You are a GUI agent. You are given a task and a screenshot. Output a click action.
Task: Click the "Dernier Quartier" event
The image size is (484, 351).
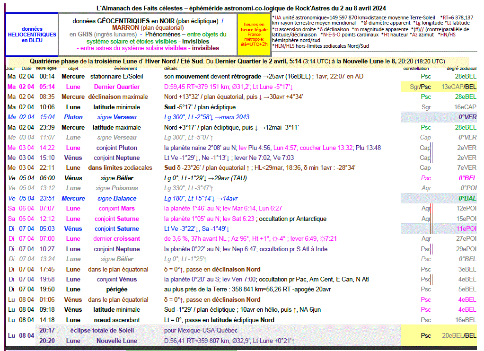[117, 87]
